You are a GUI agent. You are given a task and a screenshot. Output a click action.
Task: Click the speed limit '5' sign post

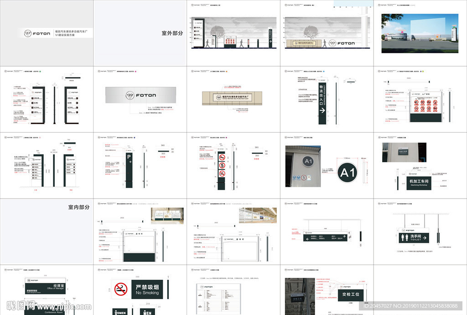coord(222,168)
